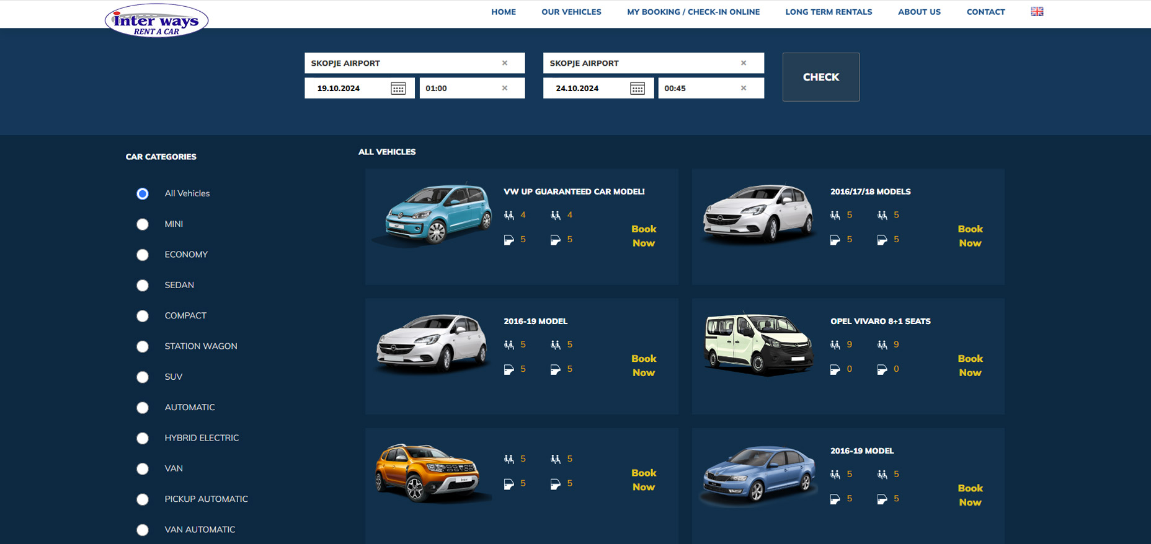The width and height of the screenshot is (1151, 544).
Task: Select the All Vehicles radio button
Action: click(x=143, y=193)
